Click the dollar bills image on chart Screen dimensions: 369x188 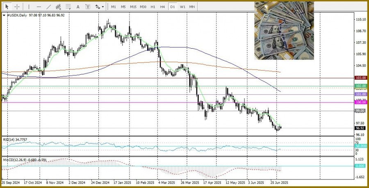(x=284, y=31)
